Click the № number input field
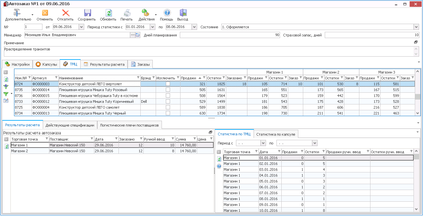The image size is (423, 216). (33, 27)
